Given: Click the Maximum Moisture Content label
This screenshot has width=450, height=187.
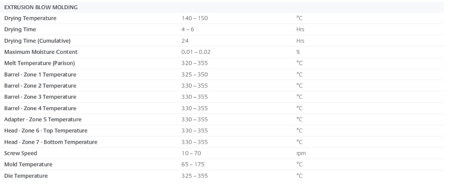Looking at the screenshot, I should point(41,52).
